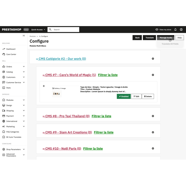Click the Edit button for the block
Viewport: 186px width, 186px height.
136,96
